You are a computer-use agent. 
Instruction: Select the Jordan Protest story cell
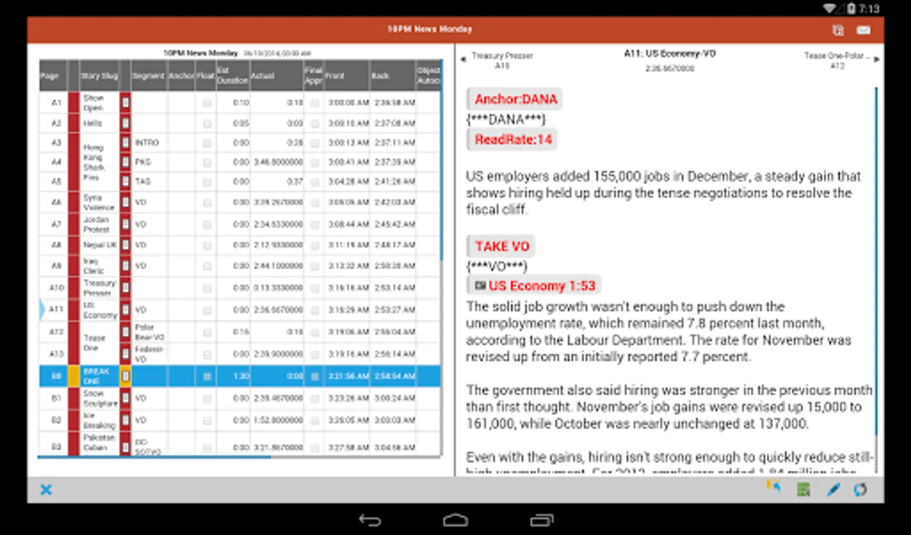coord(99,224)
